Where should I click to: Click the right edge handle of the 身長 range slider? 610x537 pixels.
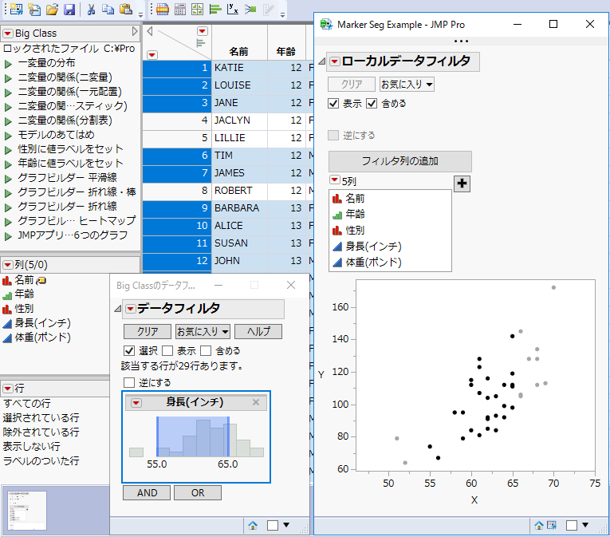tap(229, 436)
